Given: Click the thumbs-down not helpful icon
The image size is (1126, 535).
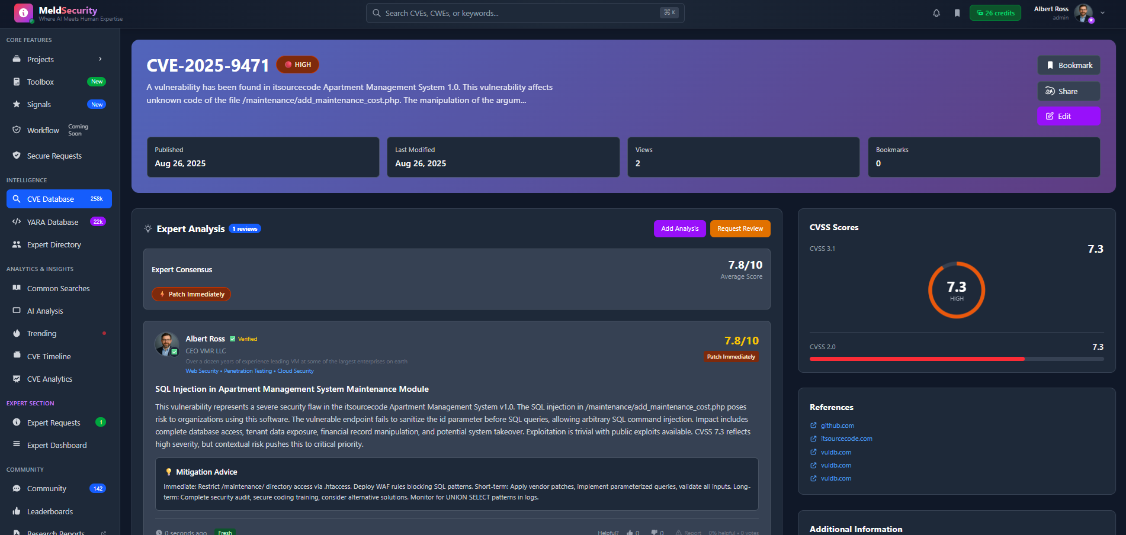Looking at the screenshot, I should click(x=654, y=532).
